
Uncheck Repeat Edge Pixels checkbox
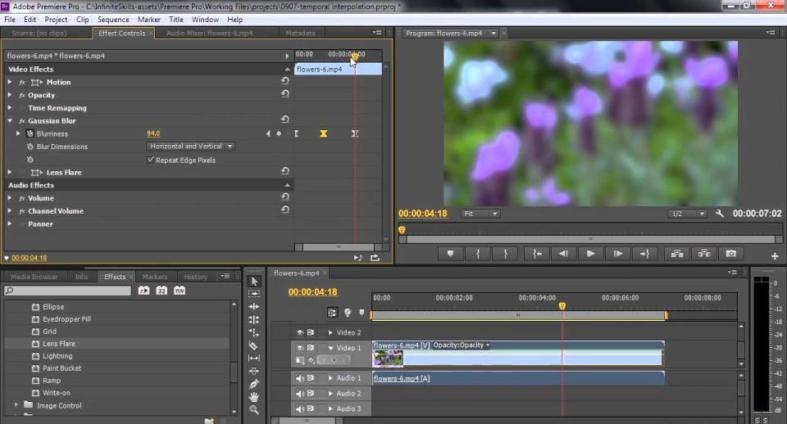pyautogui.click(x=150, y=160)
